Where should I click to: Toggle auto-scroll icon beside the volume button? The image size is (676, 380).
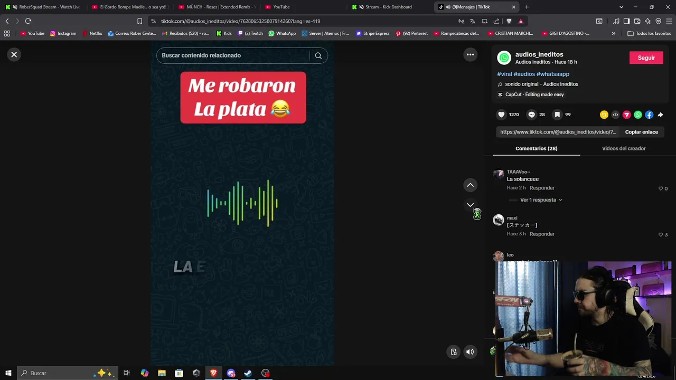coord(454,352)
